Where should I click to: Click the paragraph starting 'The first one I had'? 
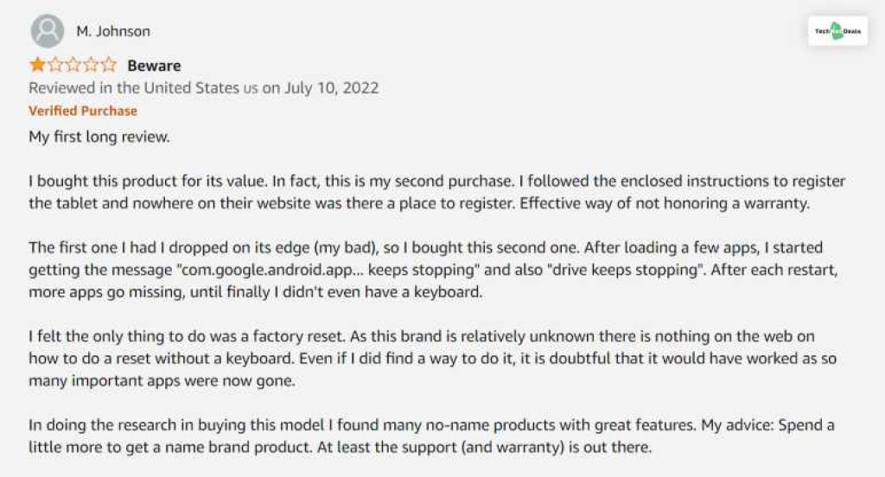[433, 270]
